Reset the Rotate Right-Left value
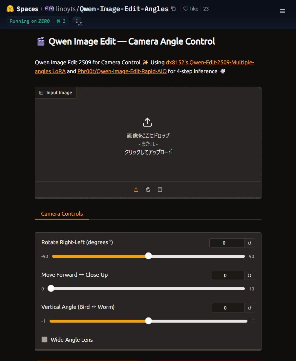This screenshot has width=296, height=361. click(x=249, y=243)
